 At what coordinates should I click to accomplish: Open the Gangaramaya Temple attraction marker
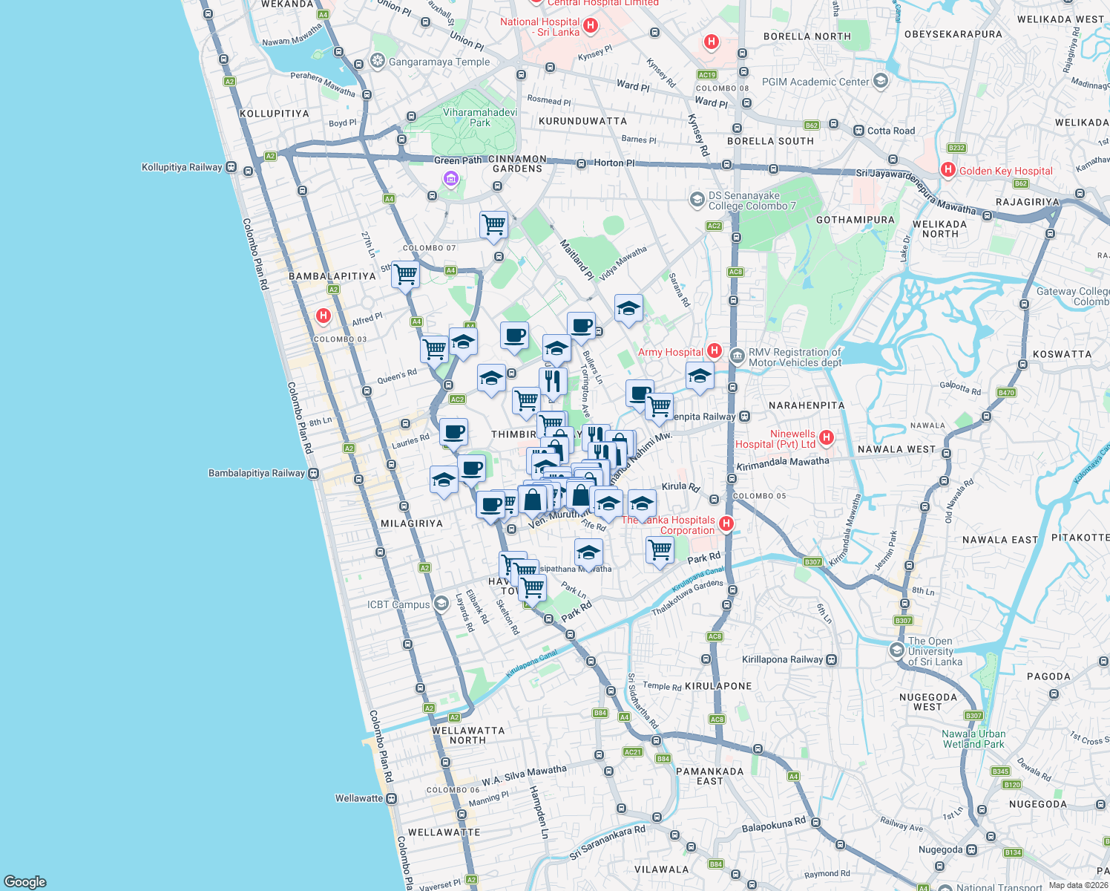377,62
